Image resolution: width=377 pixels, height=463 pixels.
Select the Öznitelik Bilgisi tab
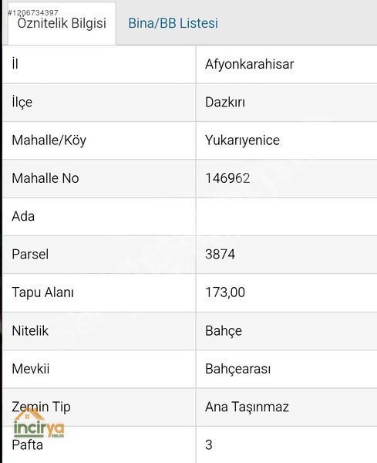pos(62,23)
